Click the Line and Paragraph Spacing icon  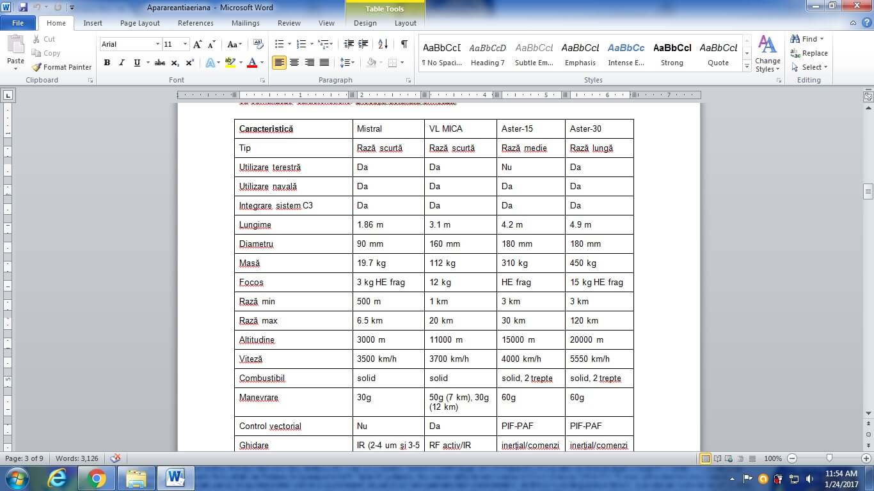345,63
